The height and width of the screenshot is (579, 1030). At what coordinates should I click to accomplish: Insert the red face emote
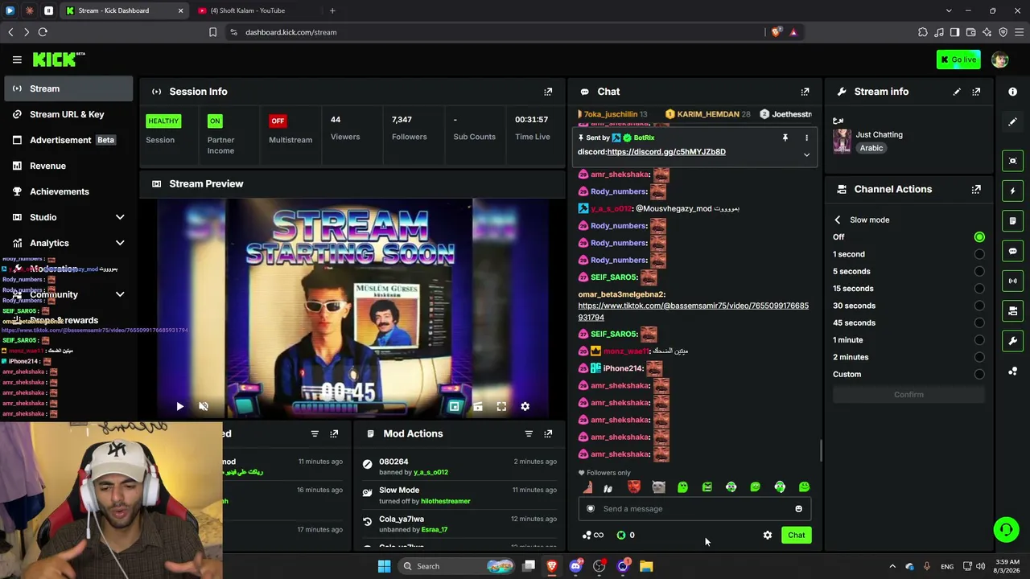pyautogui.click(x=634, y=487)
